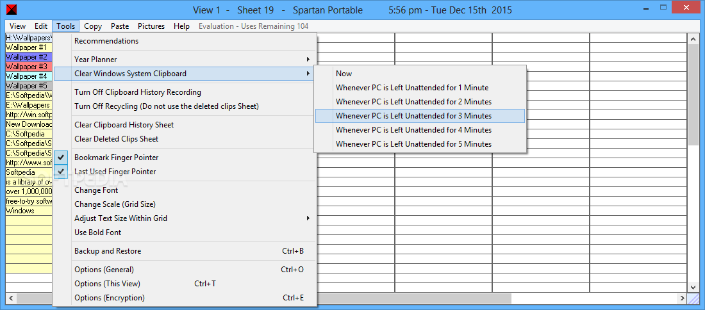Click the Windows cell
The width and height of the screenshot is (705, 310).
[x=29, y=211]
